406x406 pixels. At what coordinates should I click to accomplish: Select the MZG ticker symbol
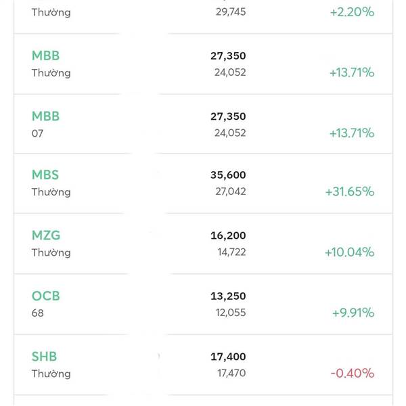coord(46,235)
